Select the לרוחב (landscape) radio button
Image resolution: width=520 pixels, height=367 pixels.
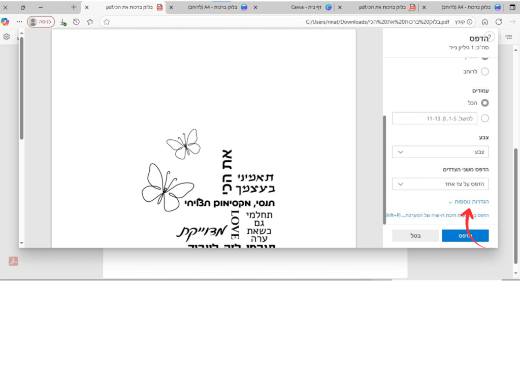484,71
